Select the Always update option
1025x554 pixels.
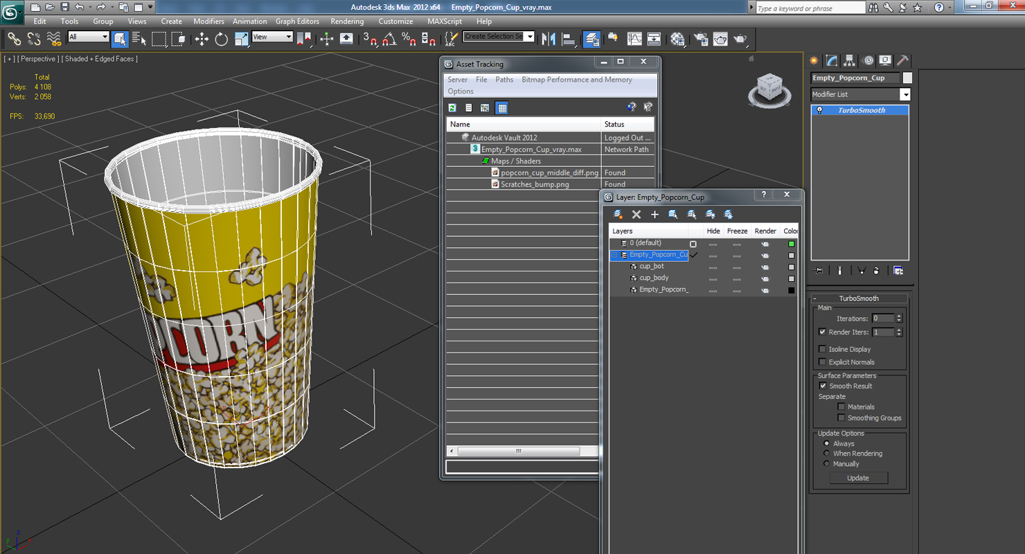(x=826, y=444)
